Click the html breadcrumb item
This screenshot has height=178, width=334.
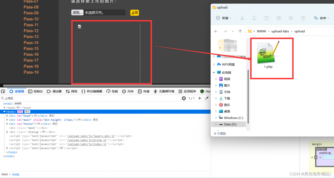(4, 174)
